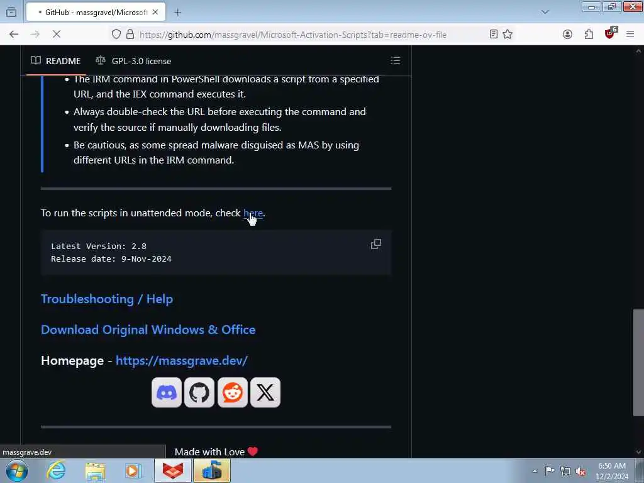The image size is (644, 483).
Task: Click the scrollbar up arrow
Action: 638,51
